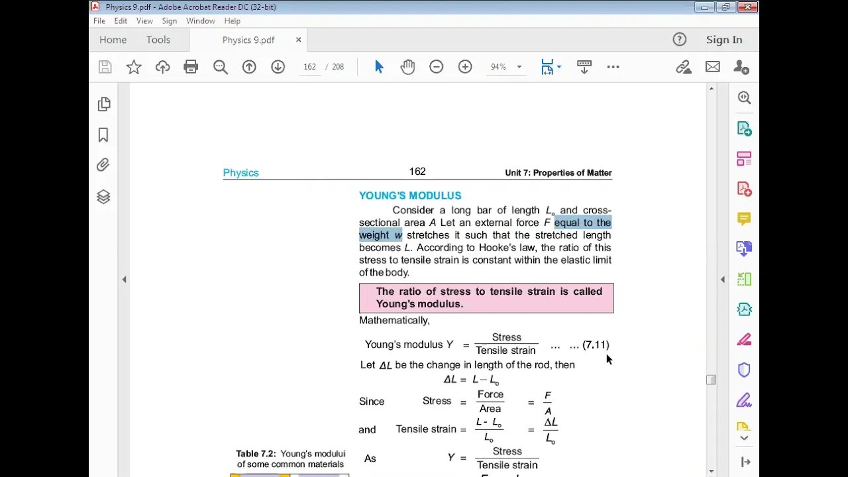Screen dimensions: 848x477
Task: Click the fit page view icon
Action: click(x=547, y=67)
